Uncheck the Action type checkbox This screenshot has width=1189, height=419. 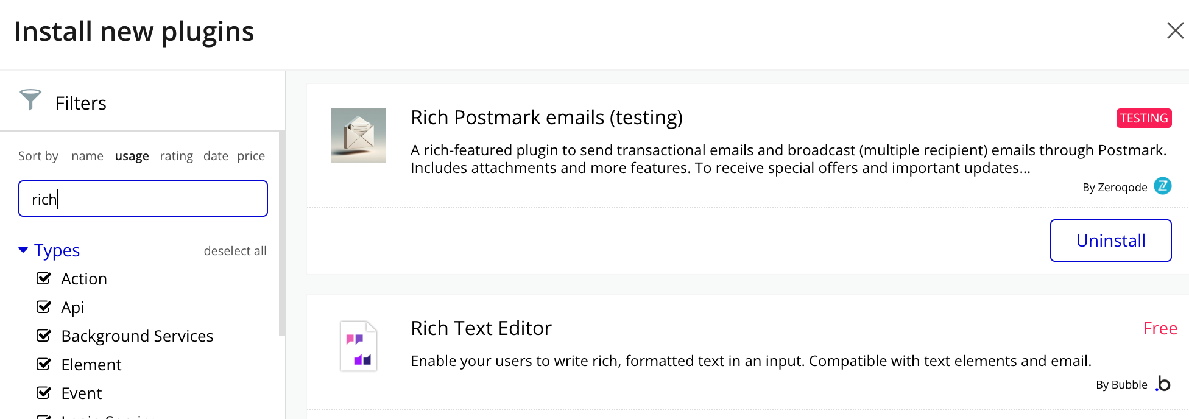[44, 278]
